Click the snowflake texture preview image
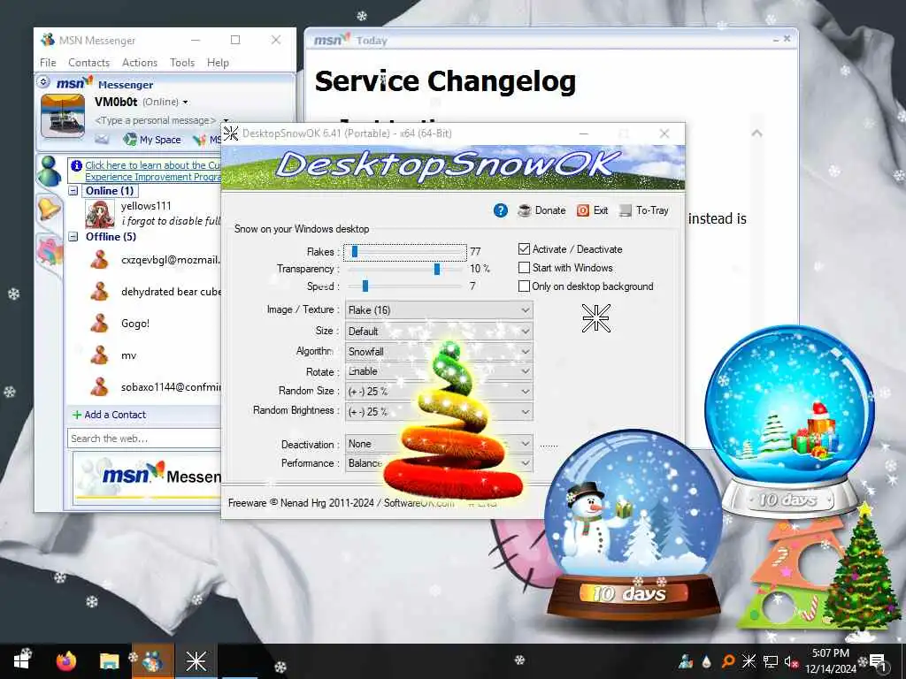Screen dimensions: 906x679 [x=595, y=318]
